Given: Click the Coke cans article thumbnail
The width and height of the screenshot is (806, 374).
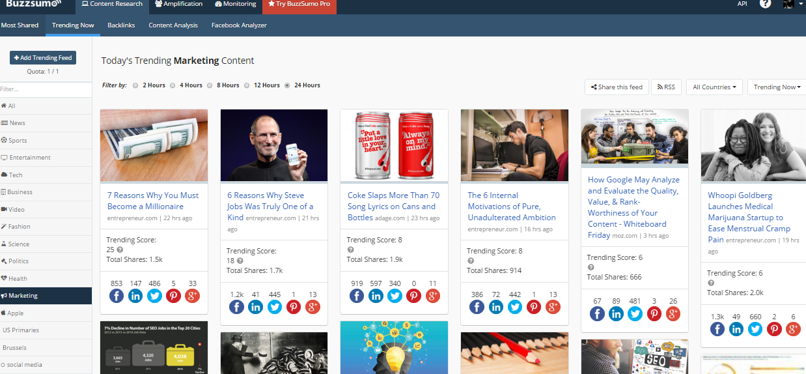Looking at the screenshot, I should point(394,145).
